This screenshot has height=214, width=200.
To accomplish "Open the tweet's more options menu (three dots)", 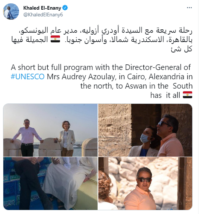I will [189, 8].
